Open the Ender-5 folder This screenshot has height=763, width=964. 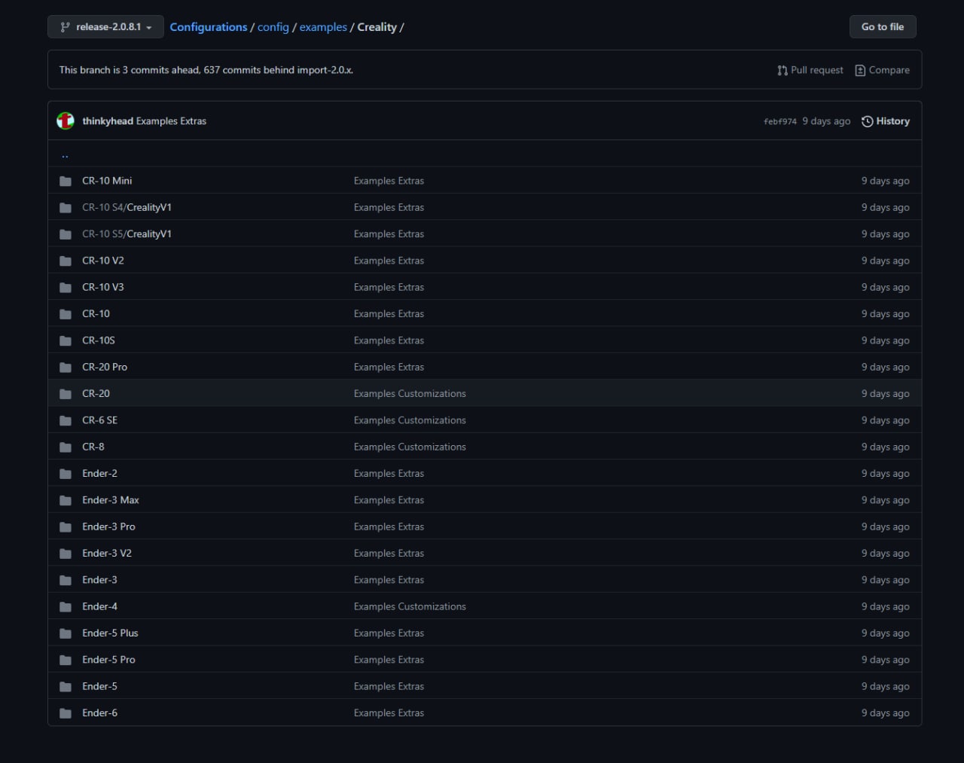(99, 686)
